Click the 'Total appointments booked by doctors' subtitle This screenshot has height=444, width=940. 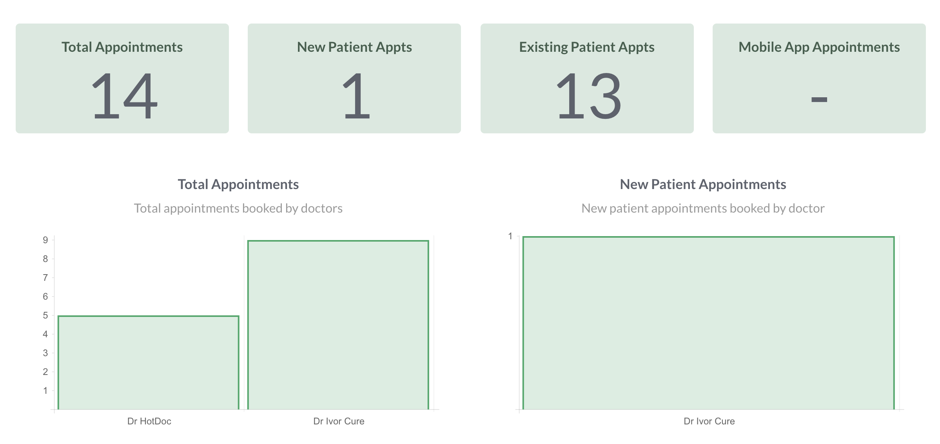(238, 208)
